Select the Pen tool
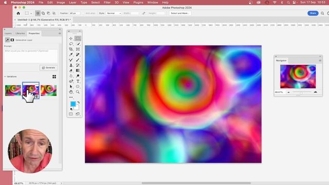 pos(71,81)
